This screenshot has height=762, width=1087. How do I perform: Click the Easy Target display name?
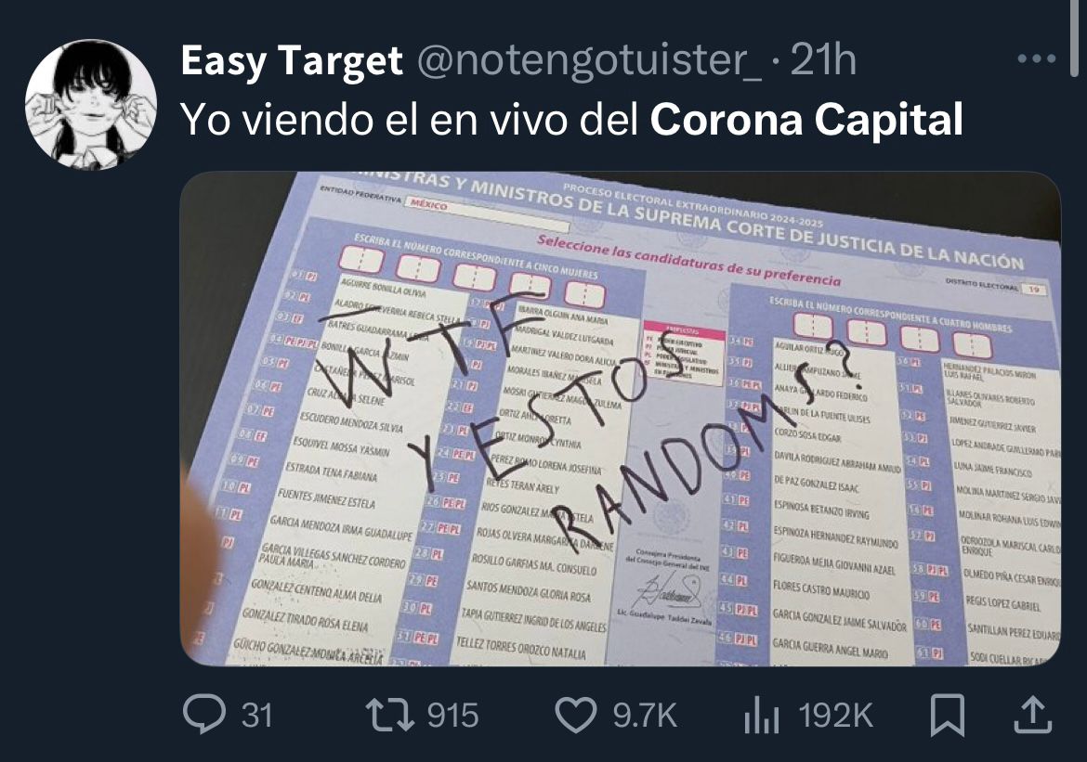tap(291, 61)
